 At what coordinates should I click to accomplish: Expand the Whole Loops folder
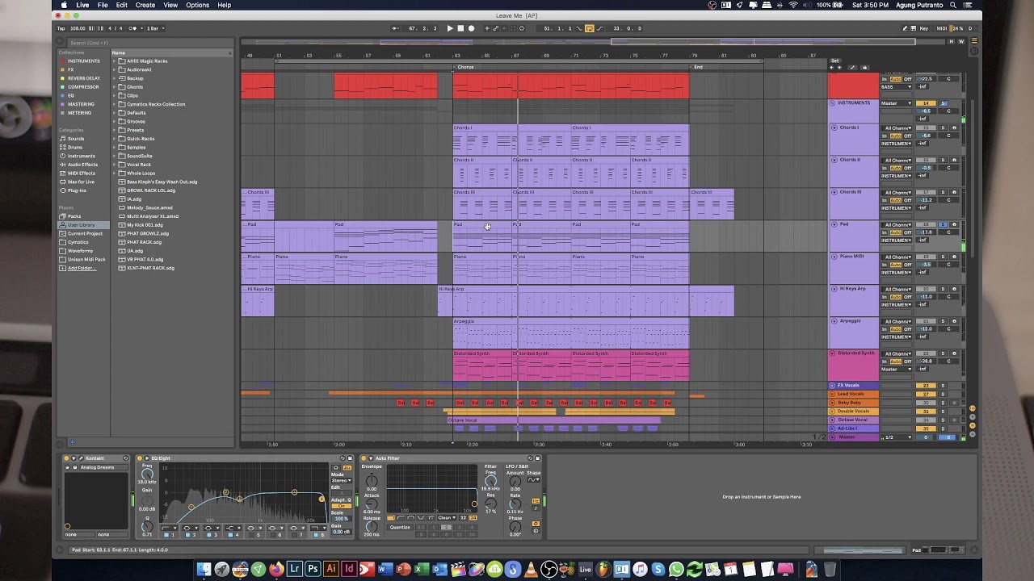[115, 173]
